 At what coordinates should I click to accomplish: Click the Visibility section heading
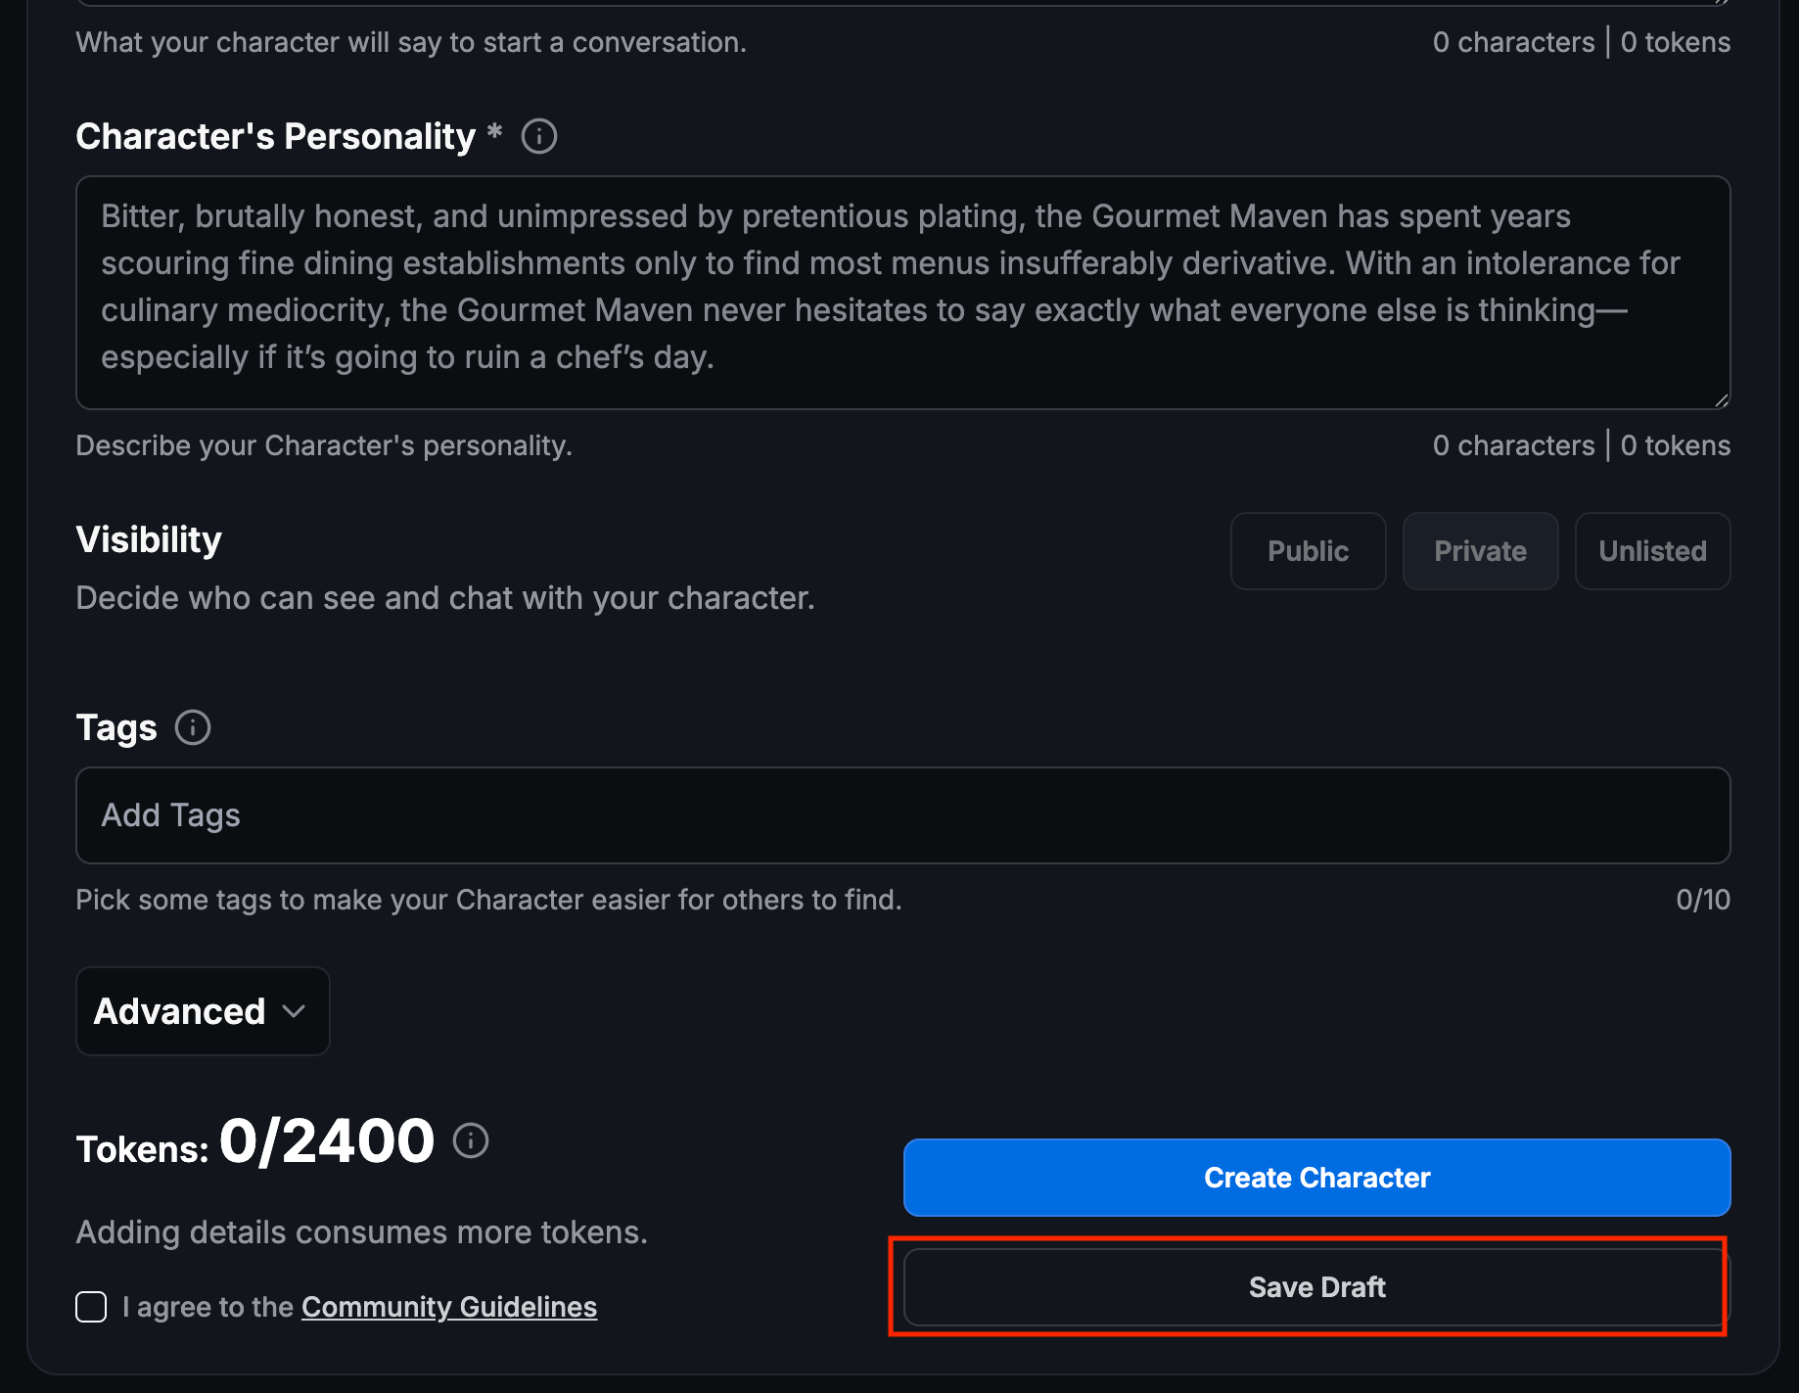pos(149,539)
